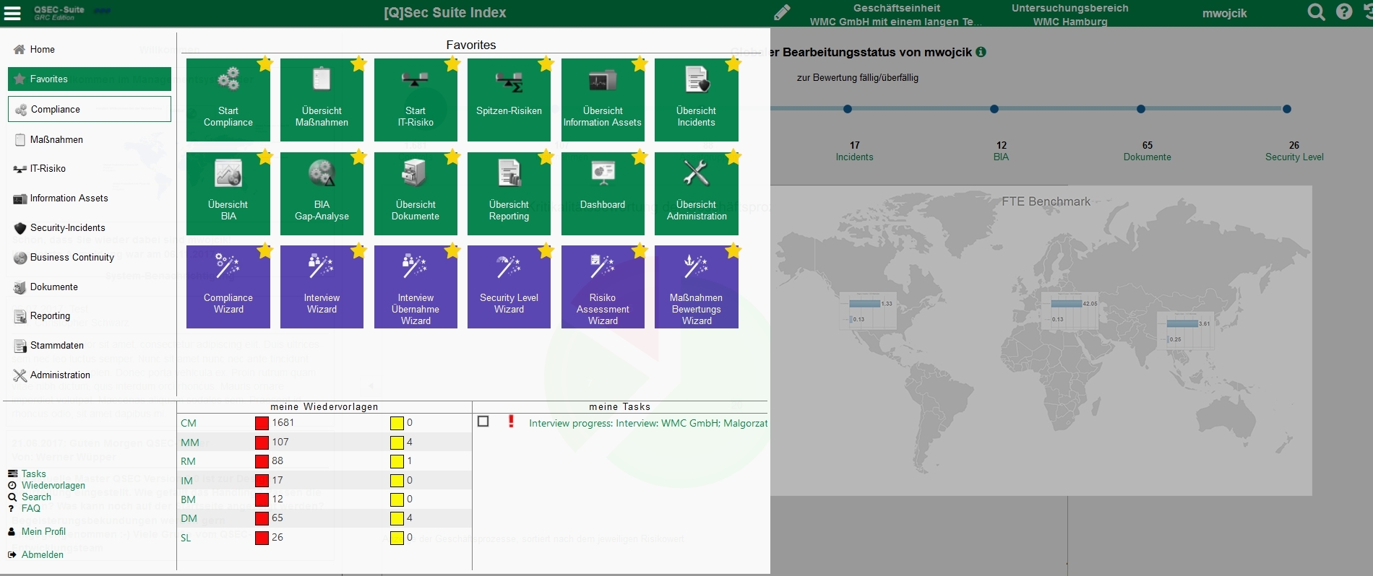Launch the Security Level Wizard tile
Screen dimensions: 1373x576
(509, 287)
